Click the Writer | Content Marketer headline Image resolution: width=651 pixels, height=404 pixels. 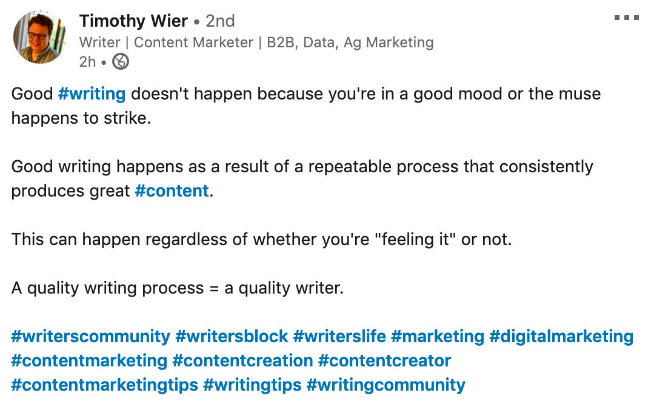coord(256,42)
